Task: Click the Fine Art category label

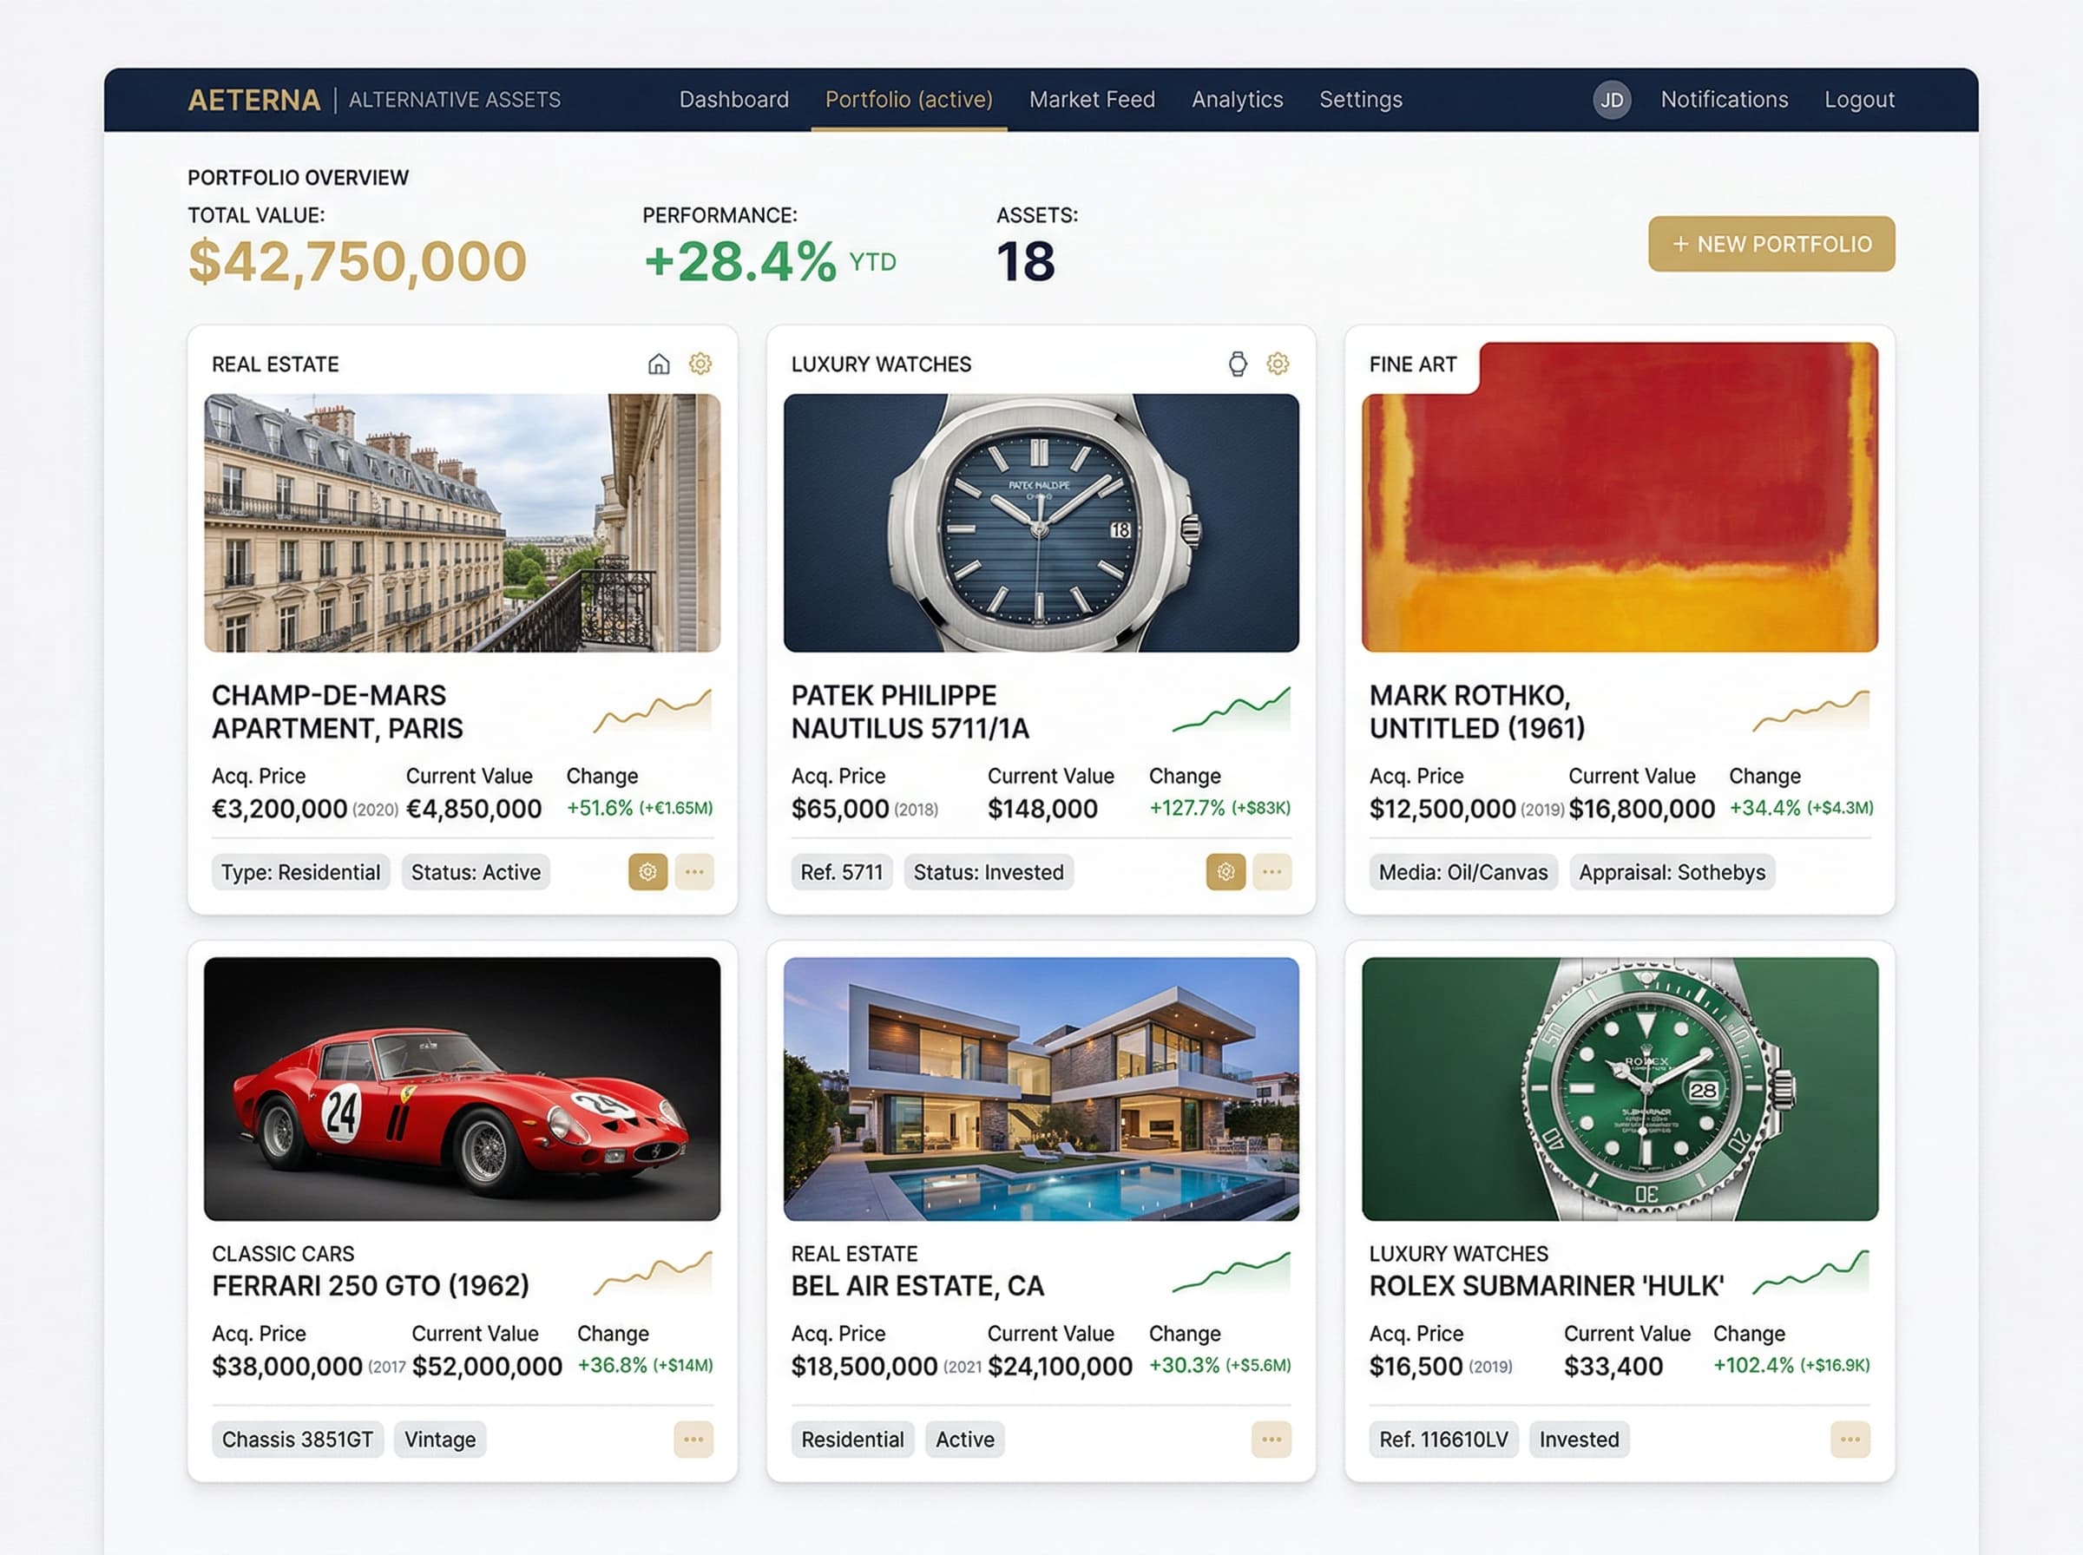Action: coord(1413,364)
